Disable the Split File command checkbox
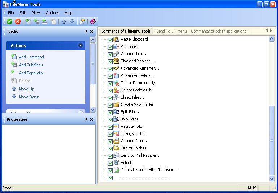This screenshot has height=193, width=278. click(110, 112)
